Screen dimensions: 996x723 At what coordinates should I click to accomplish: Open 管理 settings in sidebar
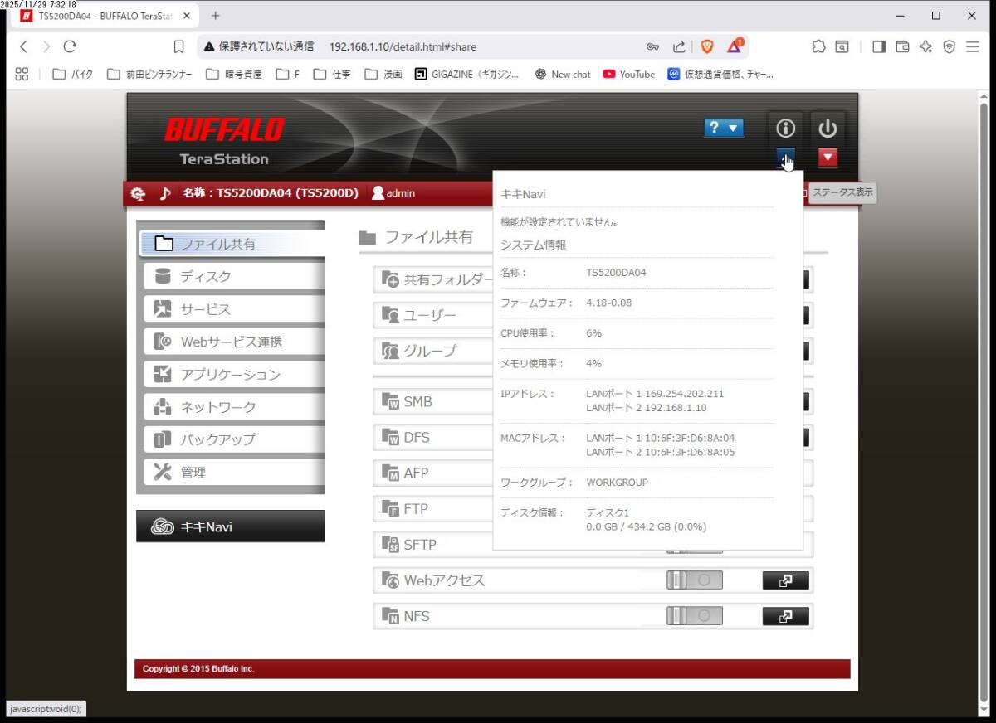coord(234,472)
